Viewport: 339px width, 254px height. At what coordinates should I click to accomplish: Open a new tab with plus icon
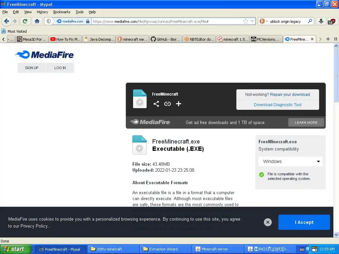(x=328, y=39)
